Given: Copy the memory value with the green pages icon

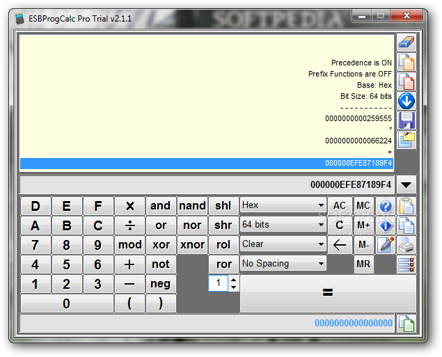Looking at the screenshot, I should pos(407,323).
